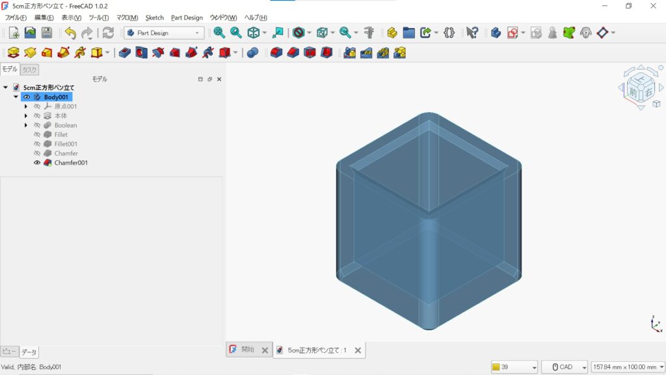
Task: Click the Fillet tool icon
Action: pos(276,53)
